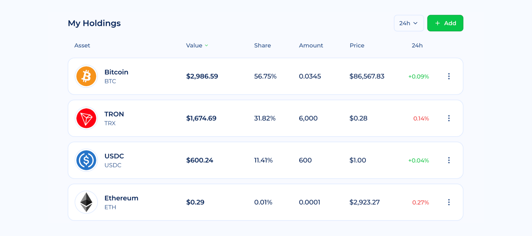Open the Ethereum row three-dot menu
Viewport: 532px width, 236px height.
(x=449, y=202)
